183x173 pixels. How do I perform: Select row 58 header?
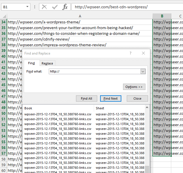3,159
